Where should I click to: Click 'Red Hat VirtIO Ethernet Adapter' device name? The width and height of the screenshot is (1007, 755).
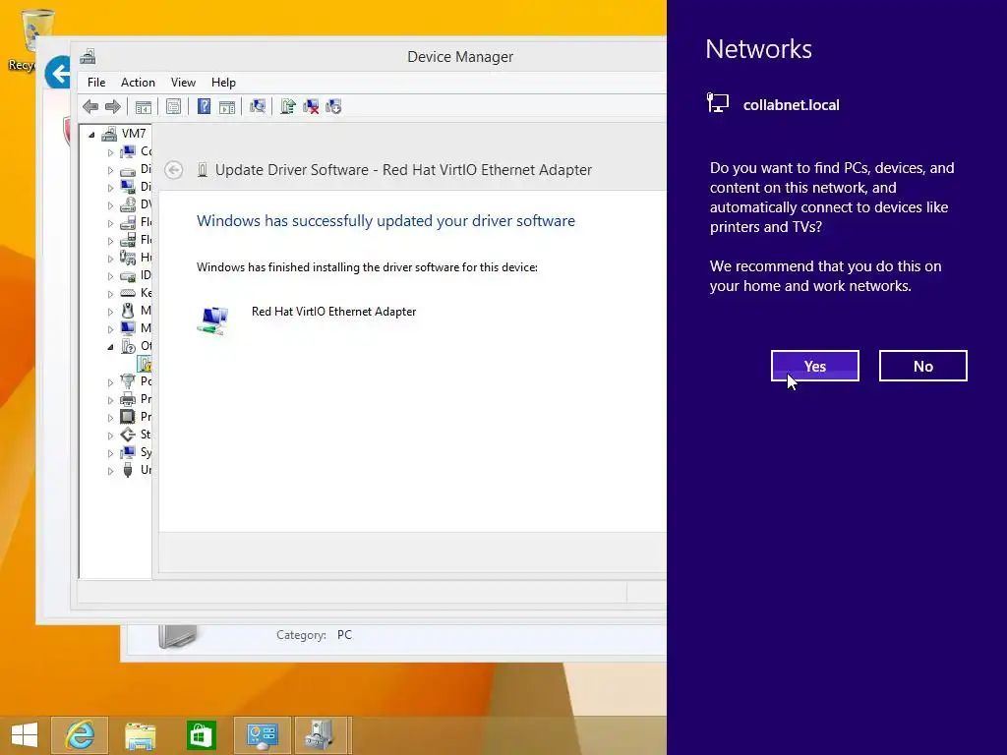click(334, 312)
